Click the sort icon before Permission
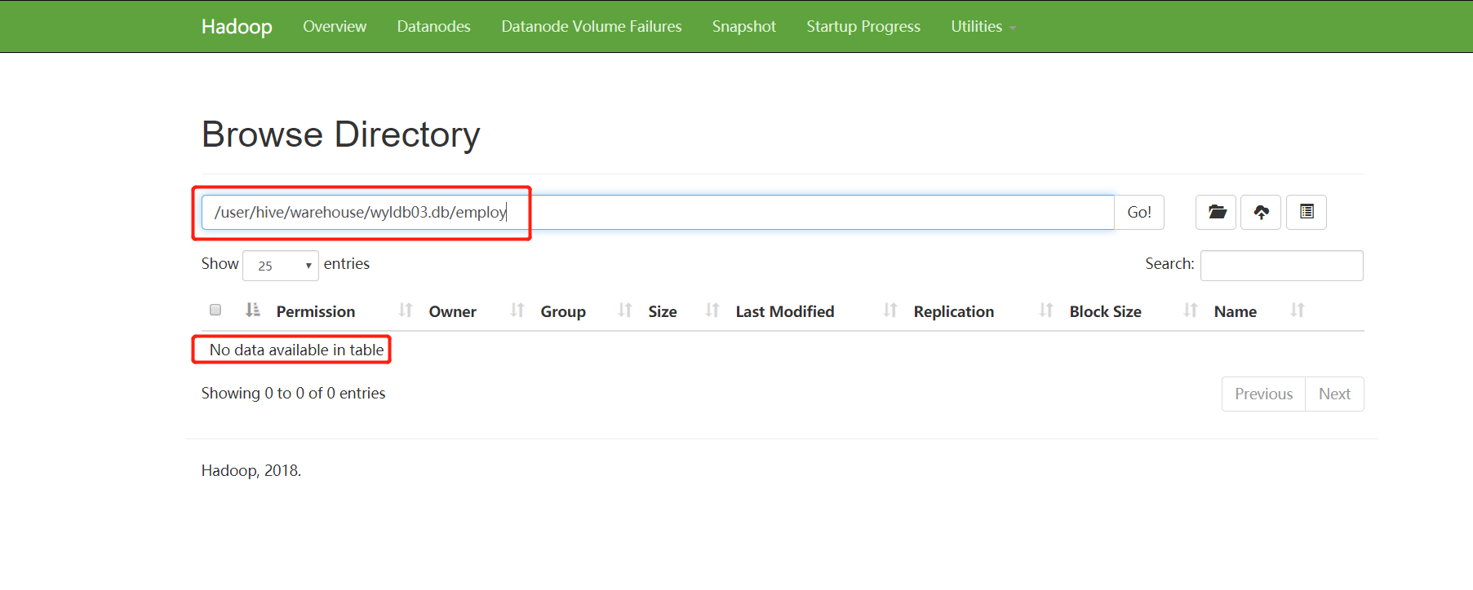The height and width of the screenshot is (590, 1473). tap(253, 310)
